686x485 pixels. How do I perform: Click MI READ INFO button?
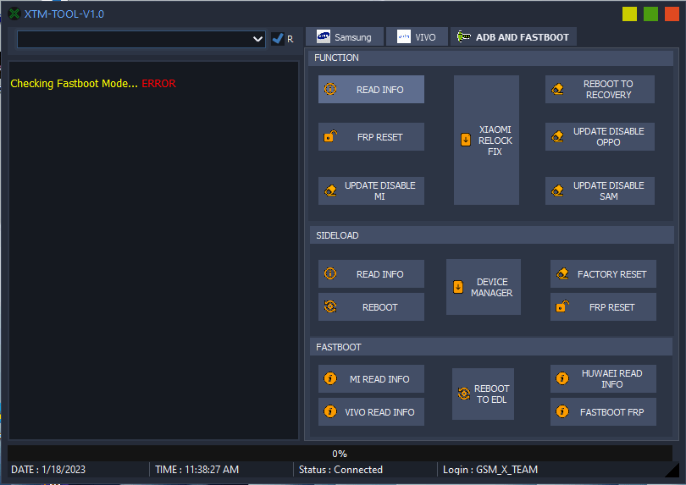371,378
